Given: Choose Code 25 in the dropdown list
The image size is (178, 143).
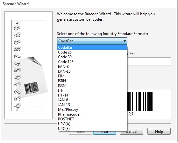Looking at the screenshot, I should pyautogui.click(x=92, y=52).
